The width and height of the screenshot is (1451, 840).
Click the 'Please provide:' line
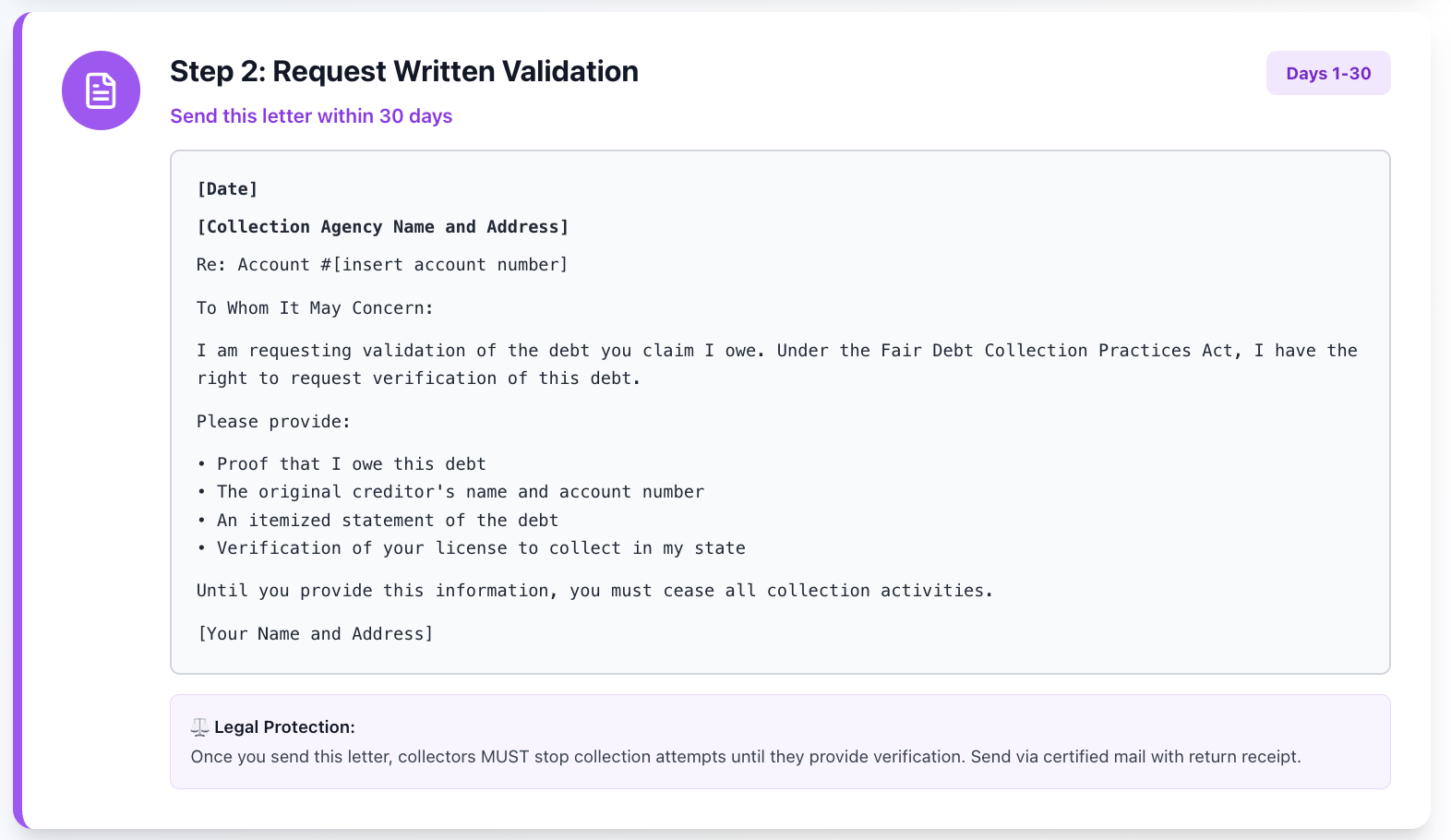[x=273, y=422]
